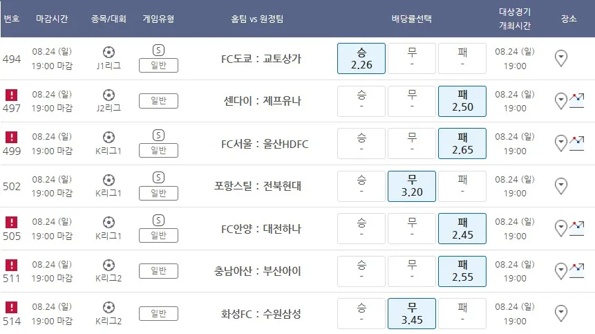Click red alert icon on match 514
595x334 pixels.
tap(11, 306)
